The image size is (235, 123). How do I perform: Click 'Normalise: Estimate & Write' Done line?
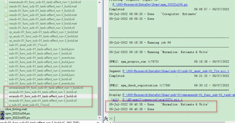pyautogui.click(x=159, y=104)
